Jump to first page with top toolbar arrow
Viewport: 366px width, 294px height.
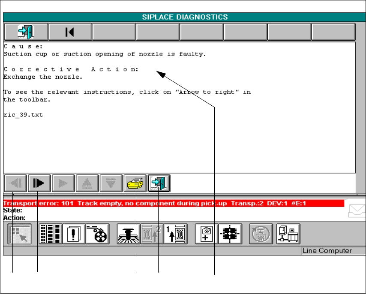click(69, 32)
